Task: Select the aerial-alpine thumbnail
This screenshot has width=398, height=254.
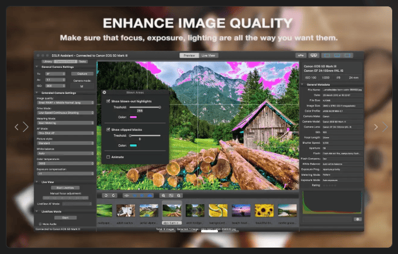Action: point(149,210)
